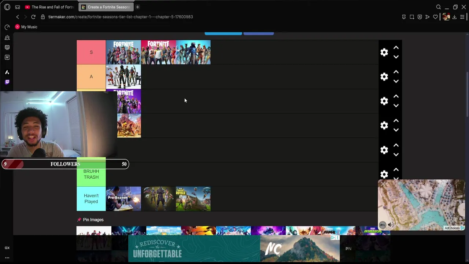Open the My Music bookmark
469x264 pixels.
pos(26,27)
